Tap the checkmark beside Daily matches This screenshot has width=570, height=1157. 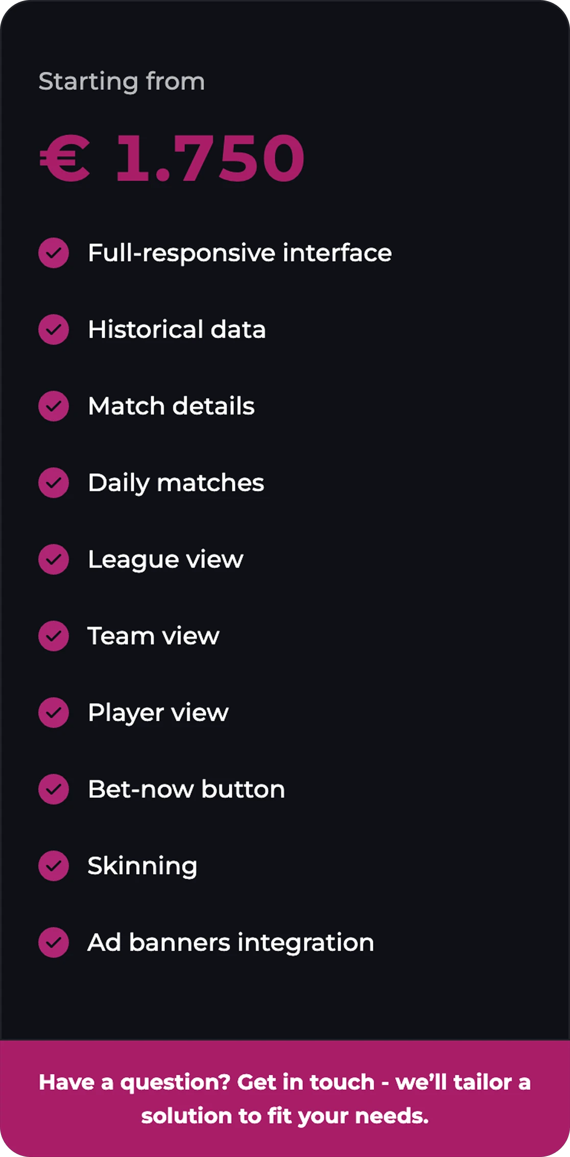click(54, 483)
